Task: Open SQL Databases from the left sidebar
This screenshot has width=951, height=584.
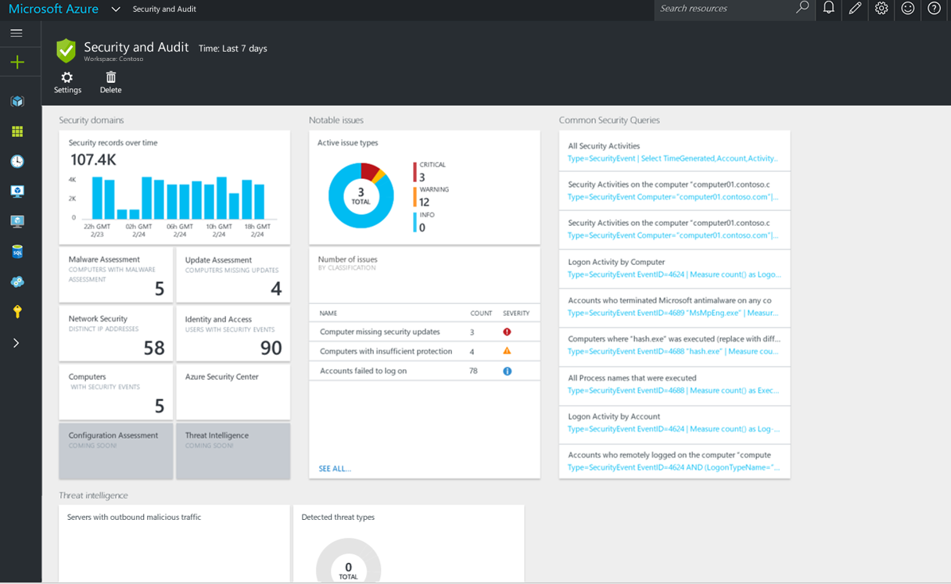Action: pyautogui.click(x=17, y=251)
